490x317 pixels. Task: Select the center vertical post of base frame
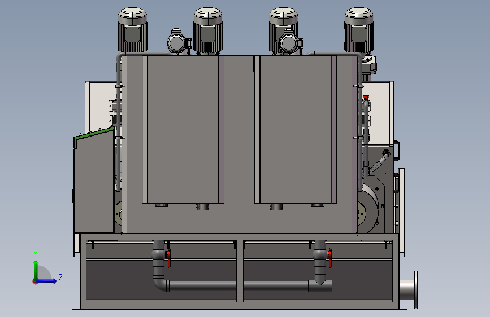(240, 271)
